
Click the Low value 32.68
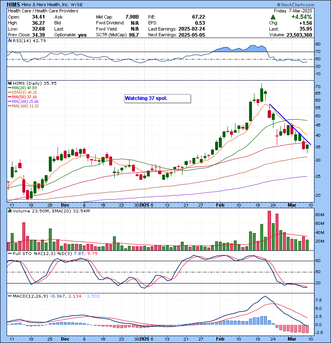(x=38, y=29)
